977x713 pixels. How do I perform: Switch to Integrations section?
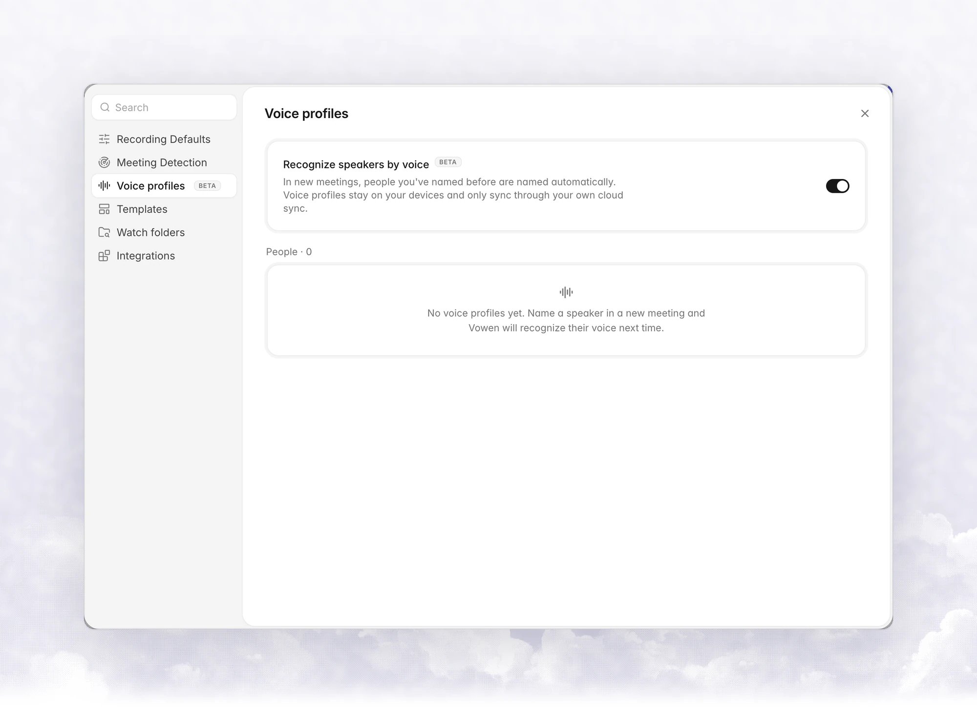164,256
